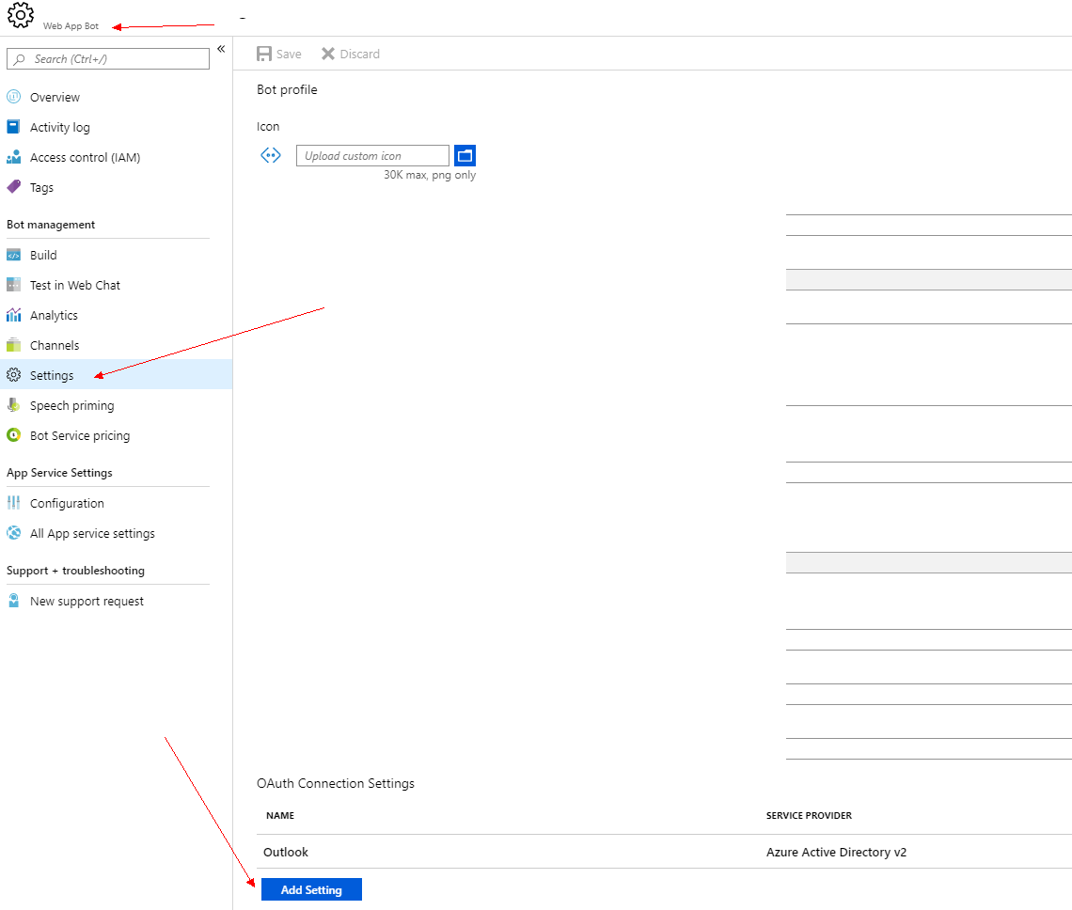Click the All App service settings icon
This screenshot has height=910, width=1072.
(x=14, y=533)
